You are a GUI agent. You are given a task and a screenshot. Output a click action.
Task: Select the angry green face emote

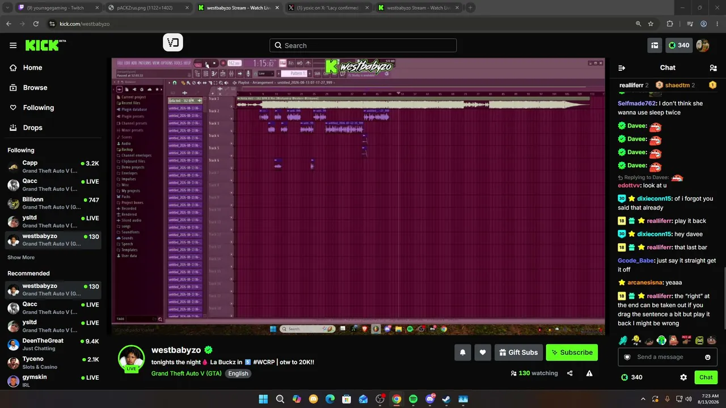coord(699,340)
